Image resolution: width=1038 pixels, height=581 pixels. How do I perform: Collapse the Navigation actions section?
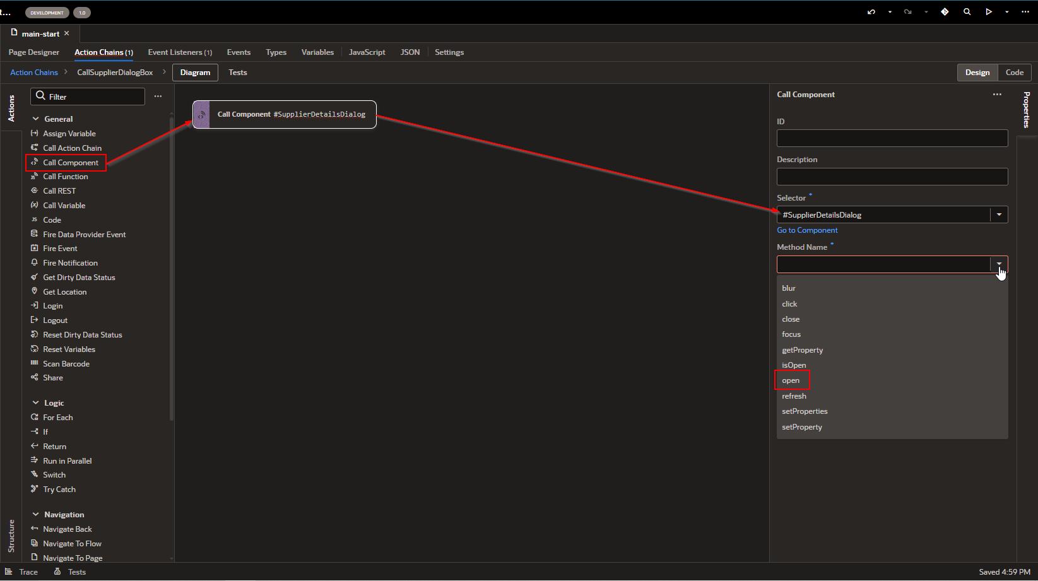(x=36, y=515)
